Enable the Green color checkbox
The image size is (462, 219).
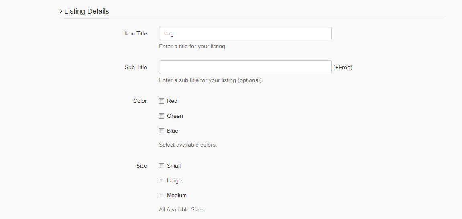(161, 116)
